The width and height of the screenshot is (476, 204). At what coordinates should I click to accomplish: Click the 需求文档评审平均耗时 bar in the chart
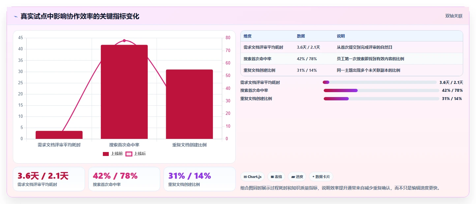(x=59, y=135)
